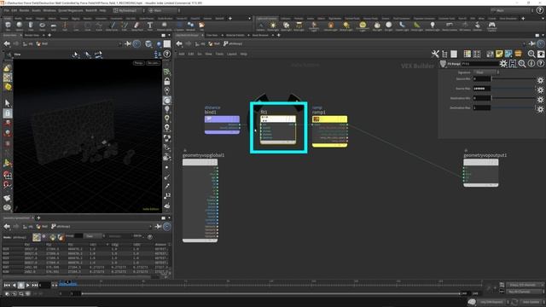Screen dimensions: 546x307
Task: Select the Font (T) shelf tool
Action: click(x=150, y=26)
